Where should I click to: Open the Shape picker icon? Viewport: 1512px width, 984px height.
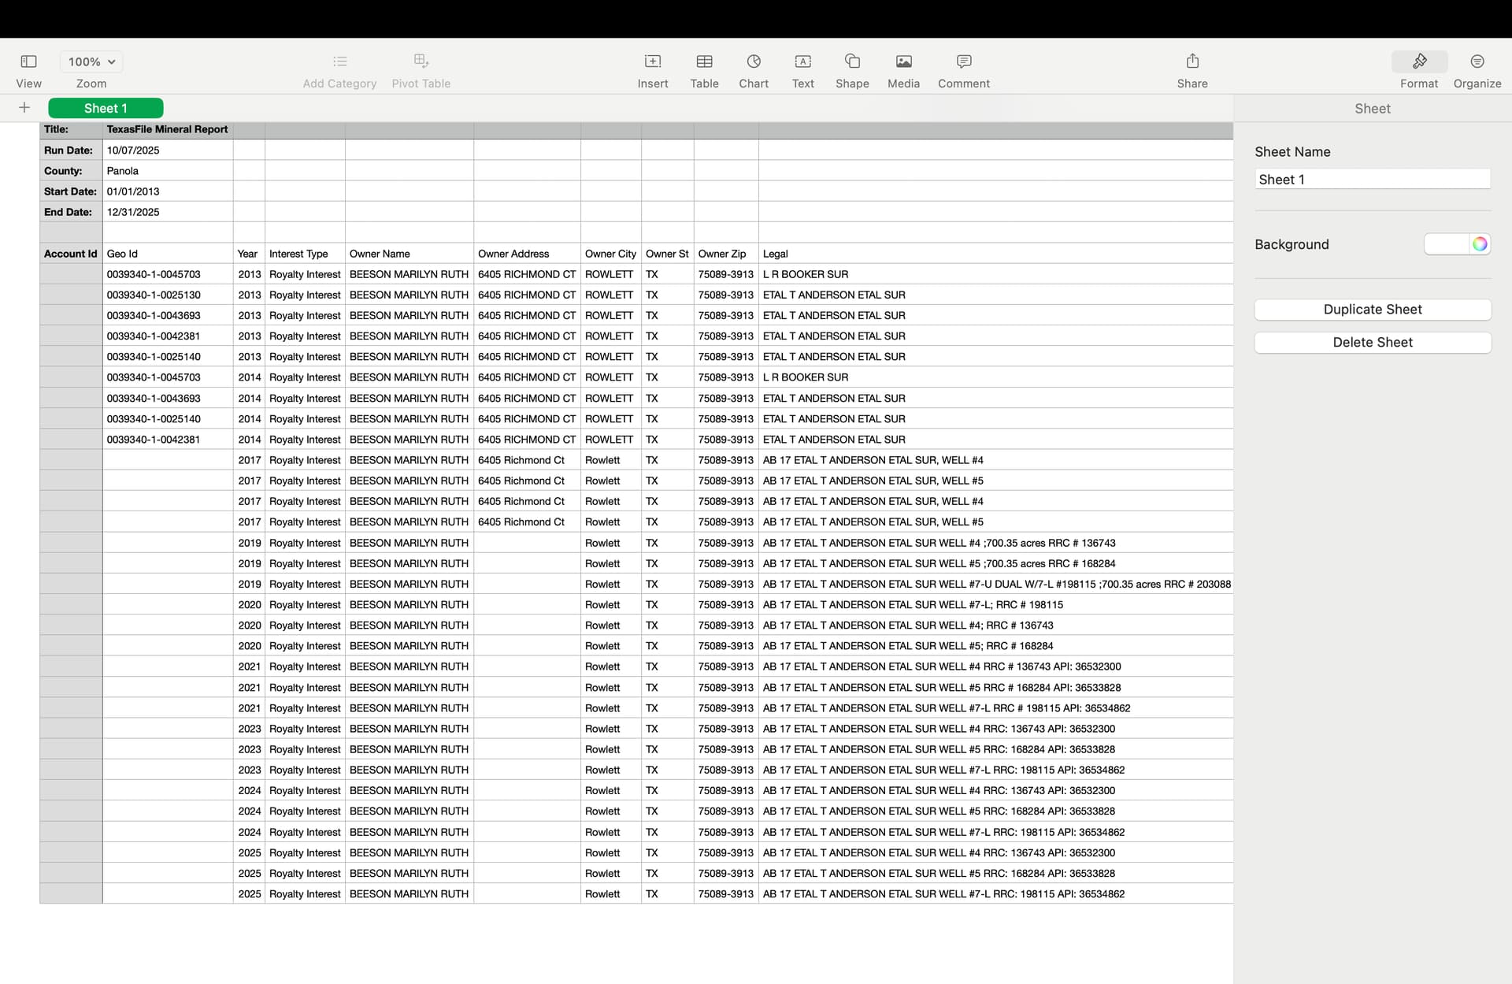pyautogui.click(x=852, y=61)
